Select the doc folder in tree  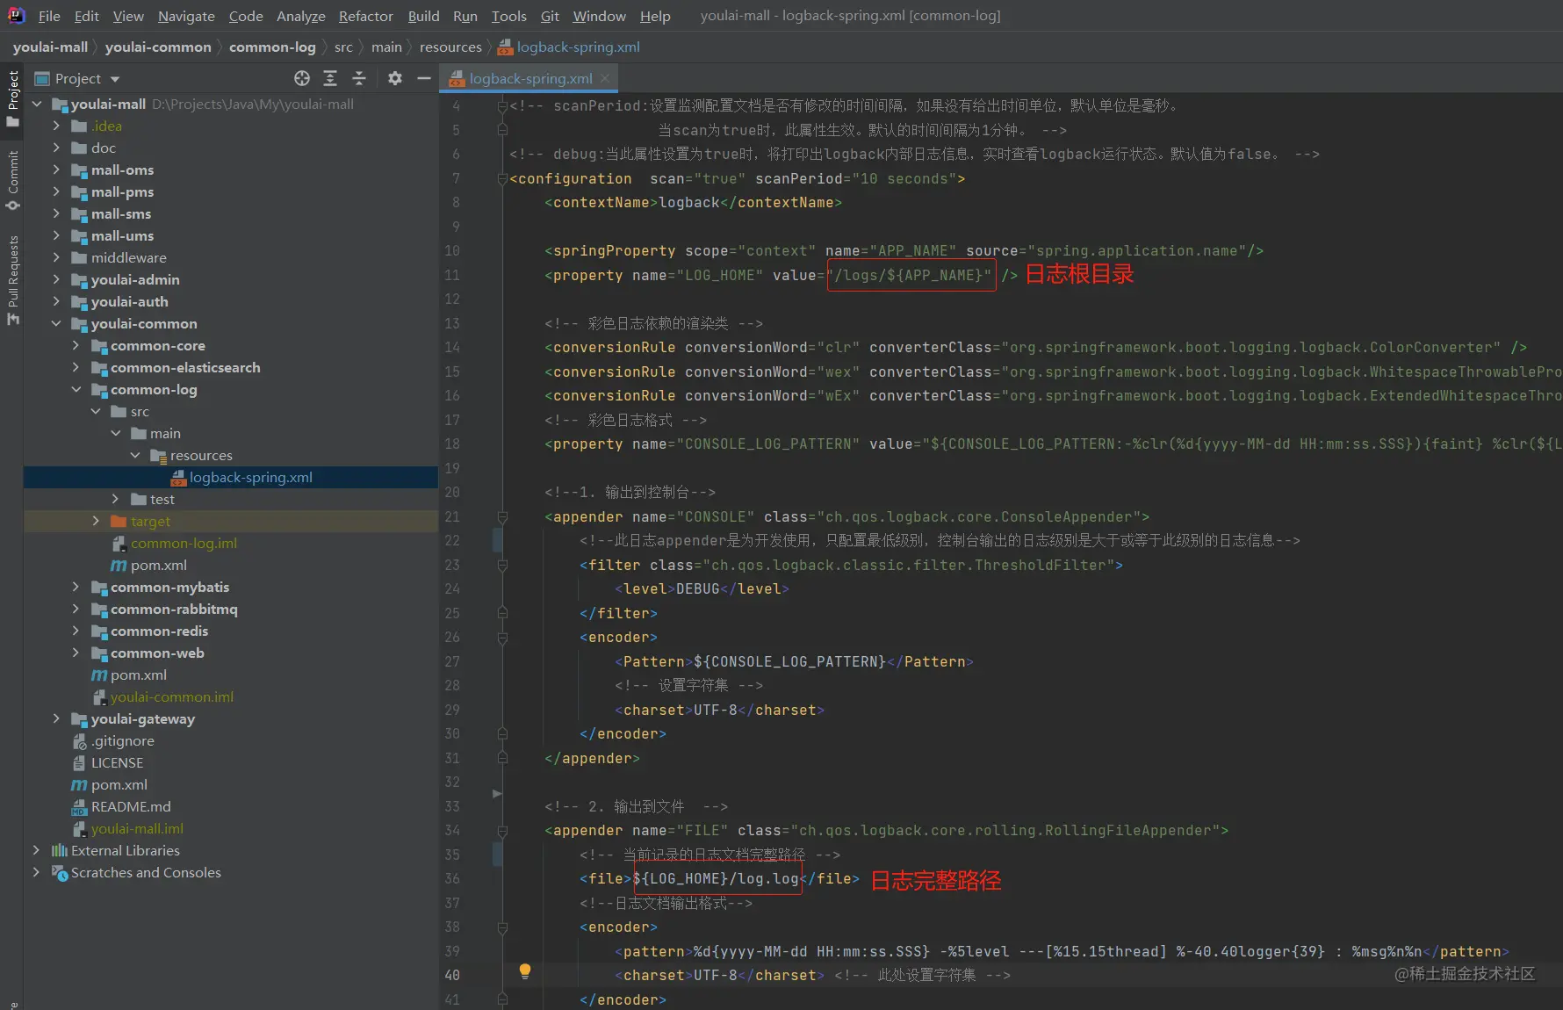point(104,148)
